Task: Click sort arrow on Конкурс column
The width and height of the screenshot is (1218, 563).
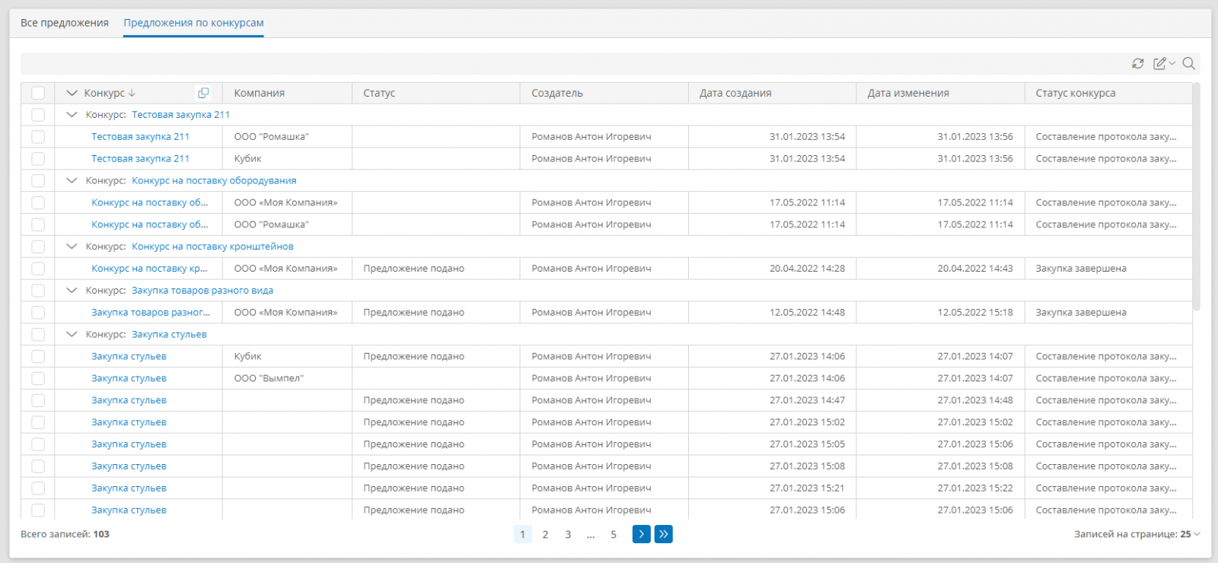Action: tap(132, 93)
